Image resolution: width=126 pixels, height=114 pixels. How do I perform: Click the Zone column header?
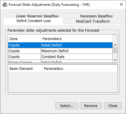coord(24,39)
